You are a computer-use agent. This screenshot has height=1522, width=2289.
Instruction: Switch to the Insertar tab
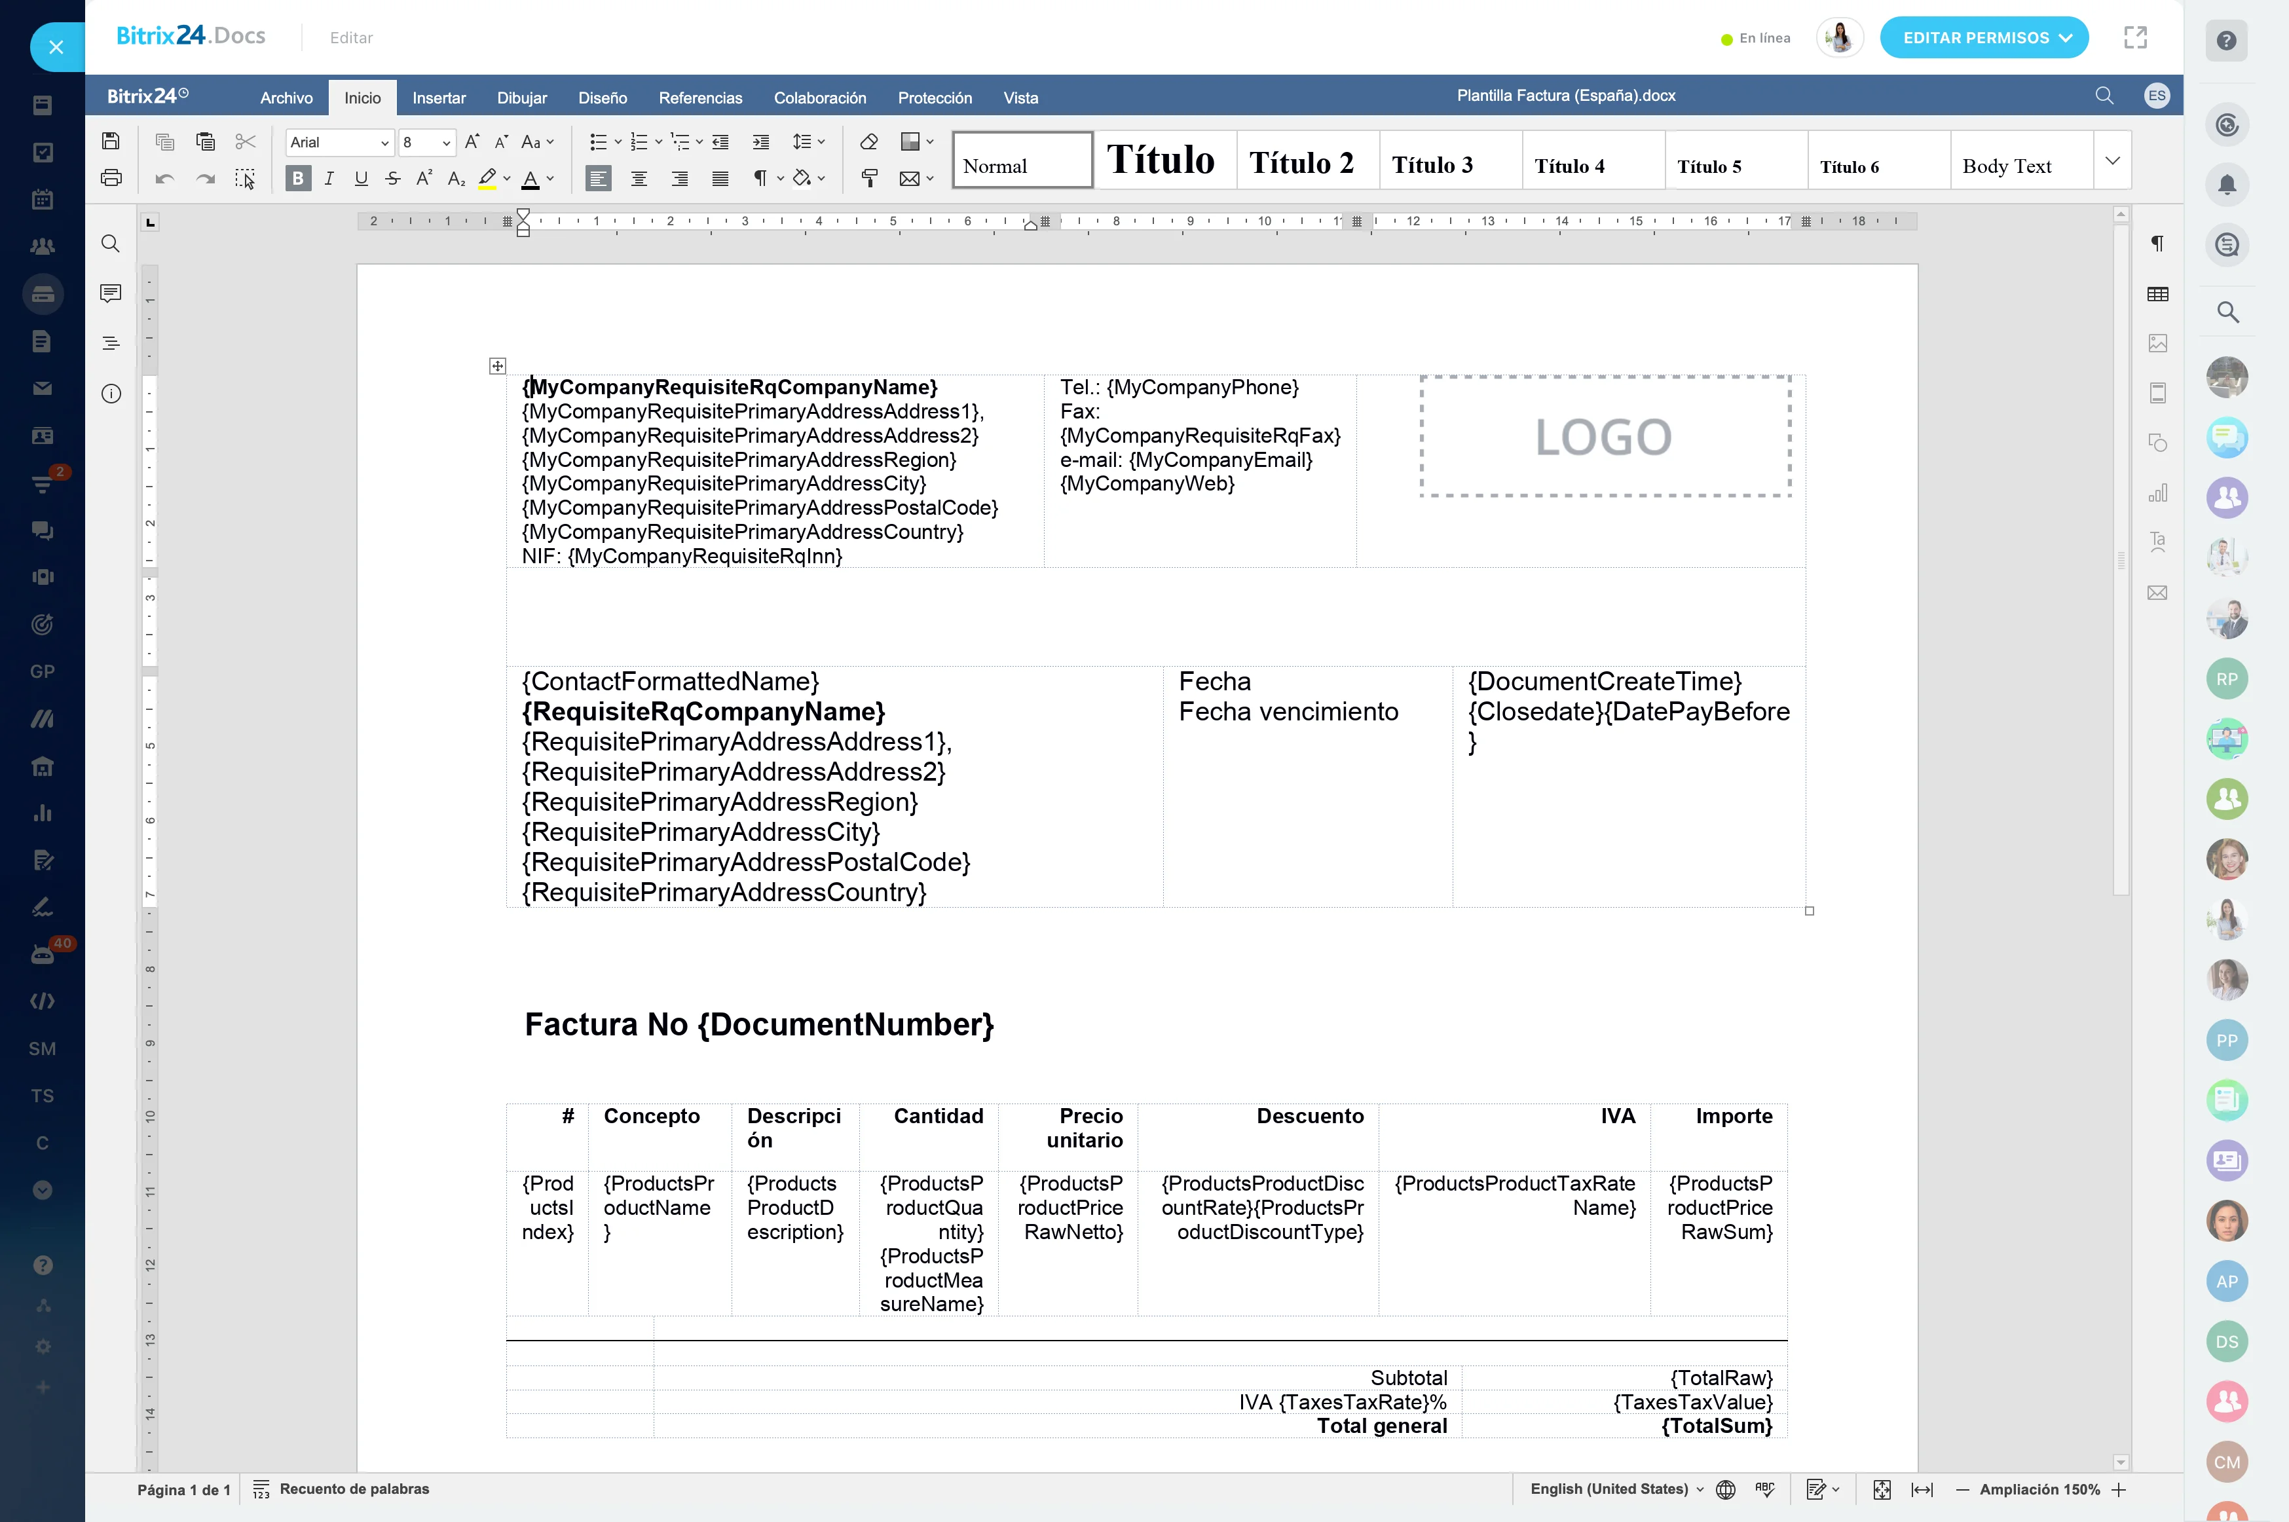coord(439,98)
